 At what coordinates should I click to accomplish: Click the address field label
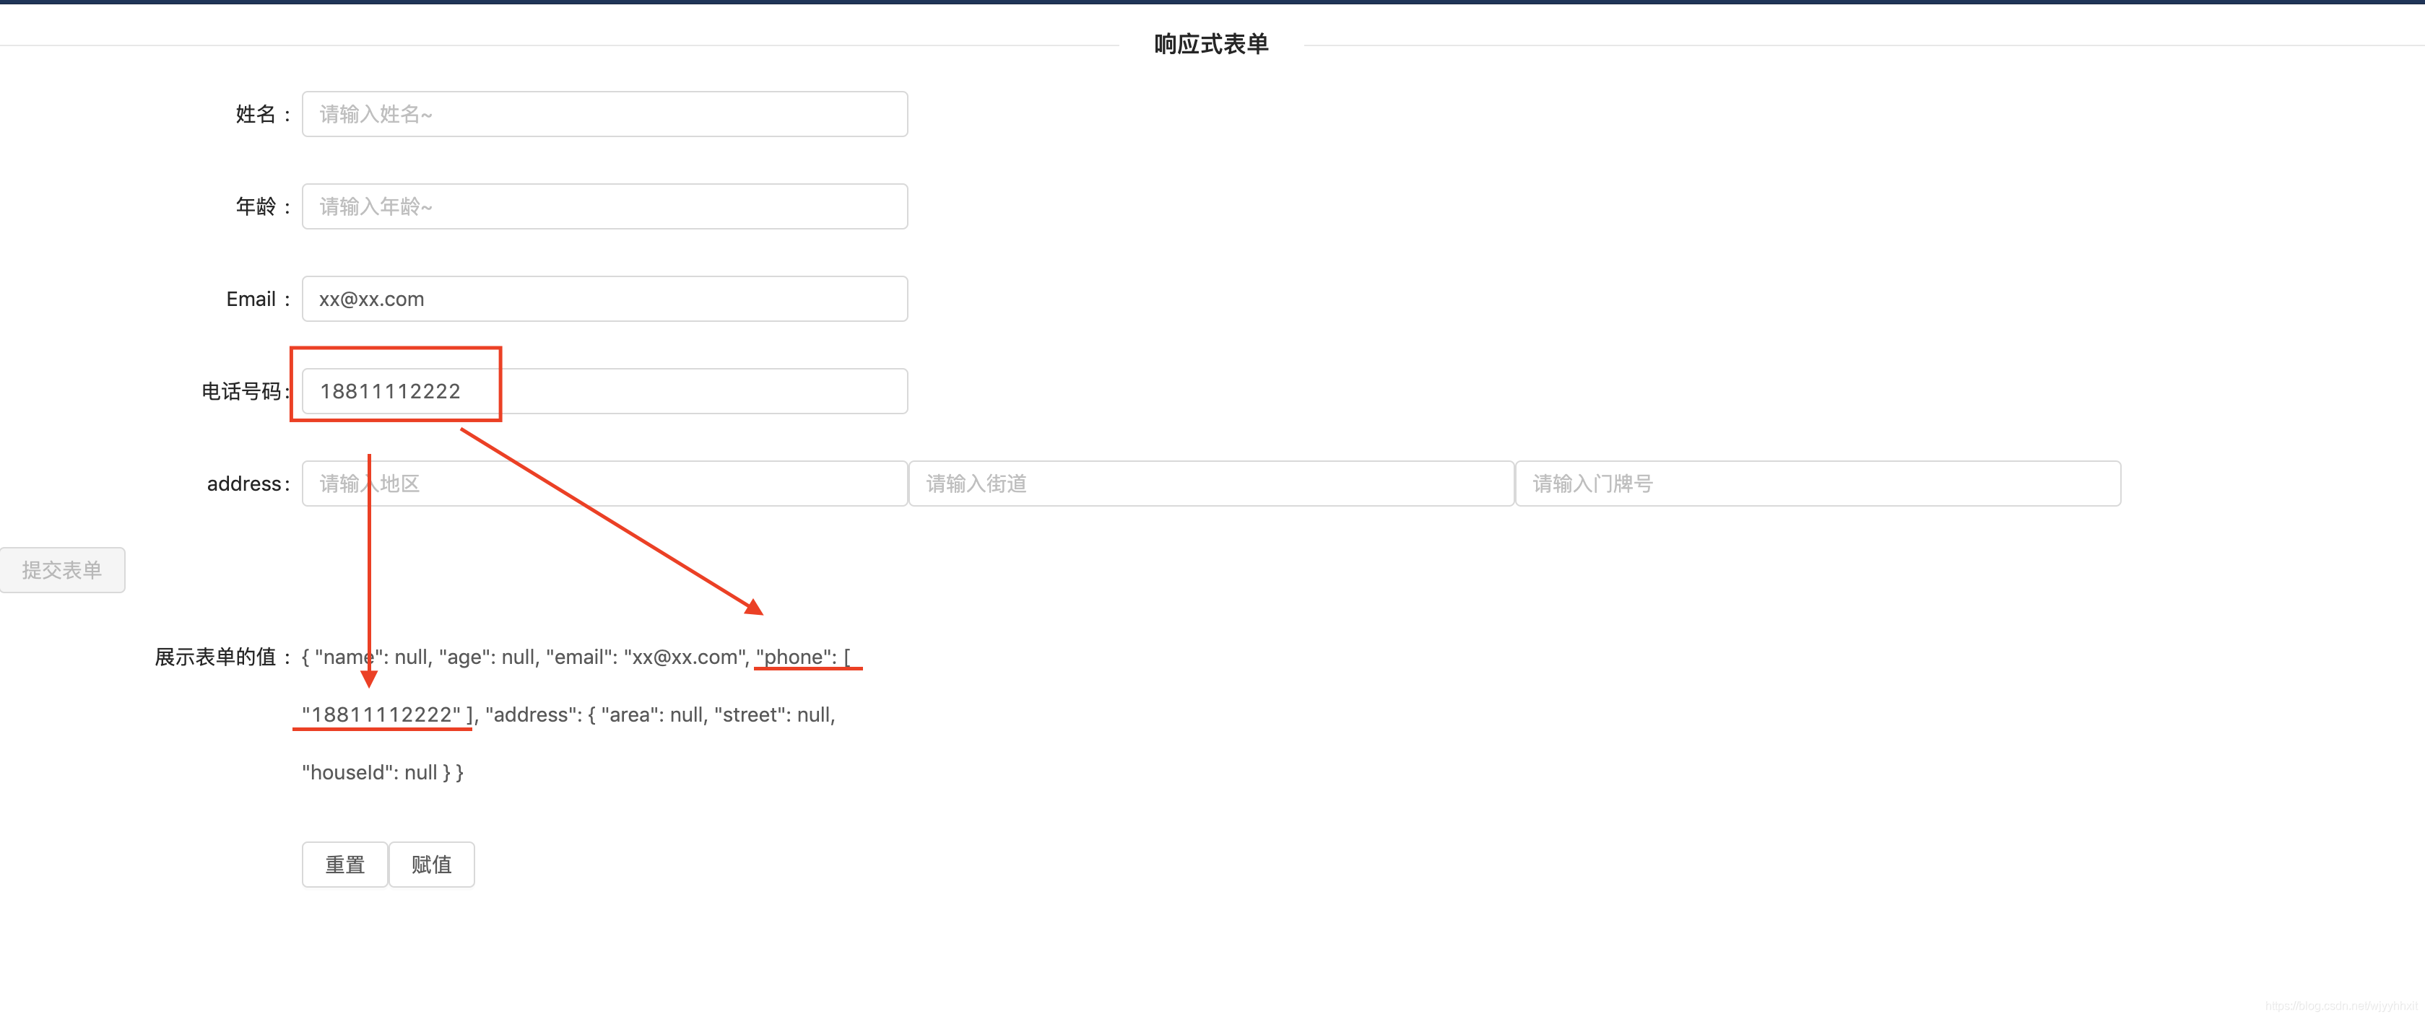244,484
